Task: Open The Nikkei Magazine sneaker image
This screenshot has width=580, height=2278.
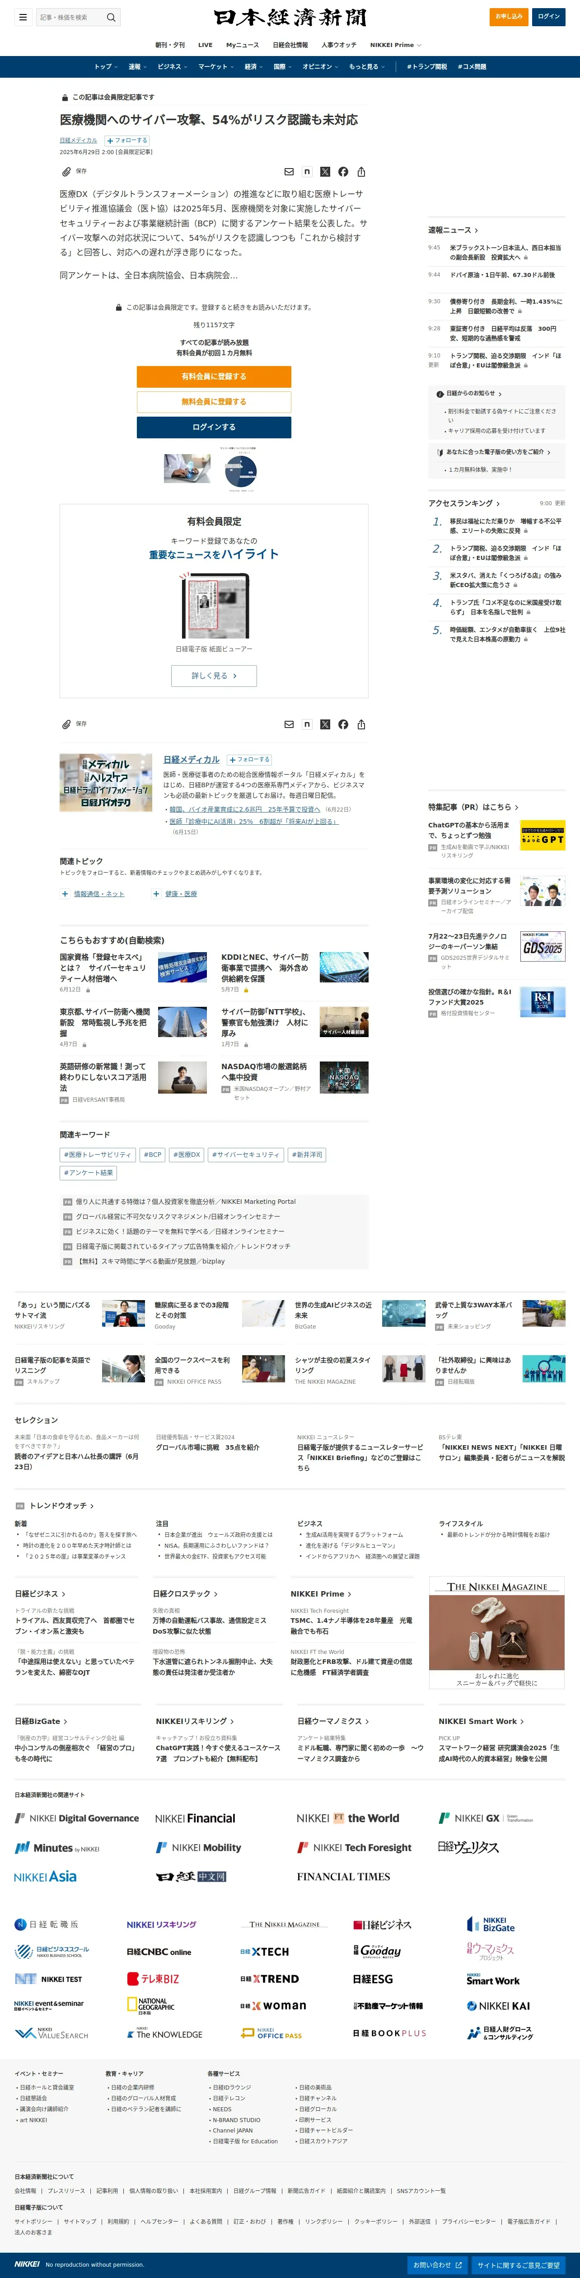Action: pos(497,1633)
